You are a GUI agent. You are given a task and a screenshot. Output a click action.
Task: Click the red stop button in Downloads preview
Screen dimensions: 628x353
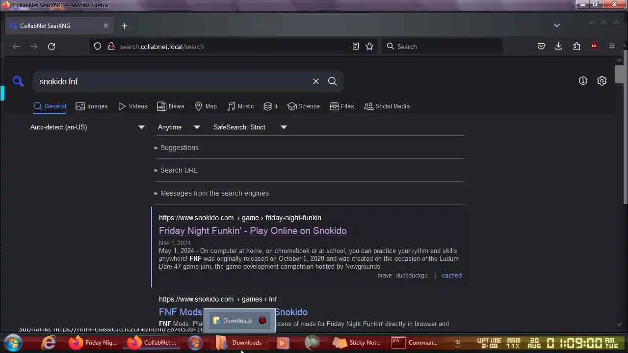262,321
